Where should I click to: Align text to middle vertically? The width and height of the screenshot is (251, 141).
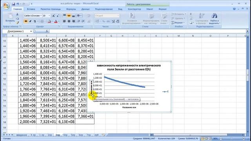tap(69, 16)
